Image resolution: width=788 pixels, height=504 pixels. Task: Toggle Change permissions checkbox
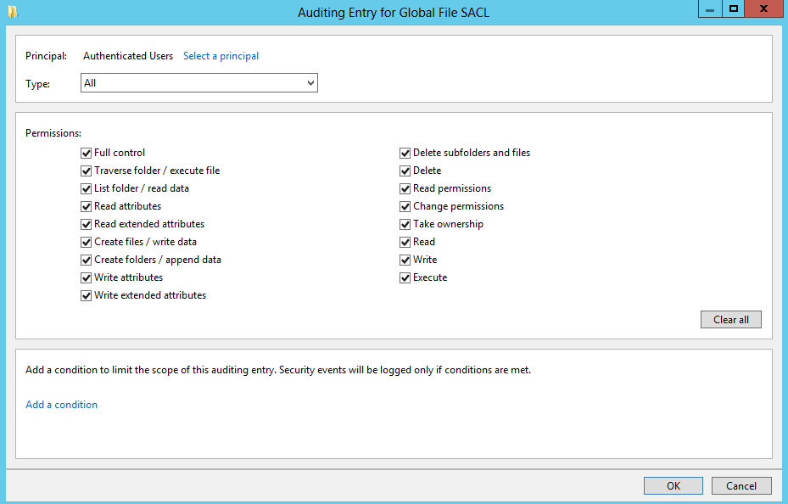click(x=405, y=206)
